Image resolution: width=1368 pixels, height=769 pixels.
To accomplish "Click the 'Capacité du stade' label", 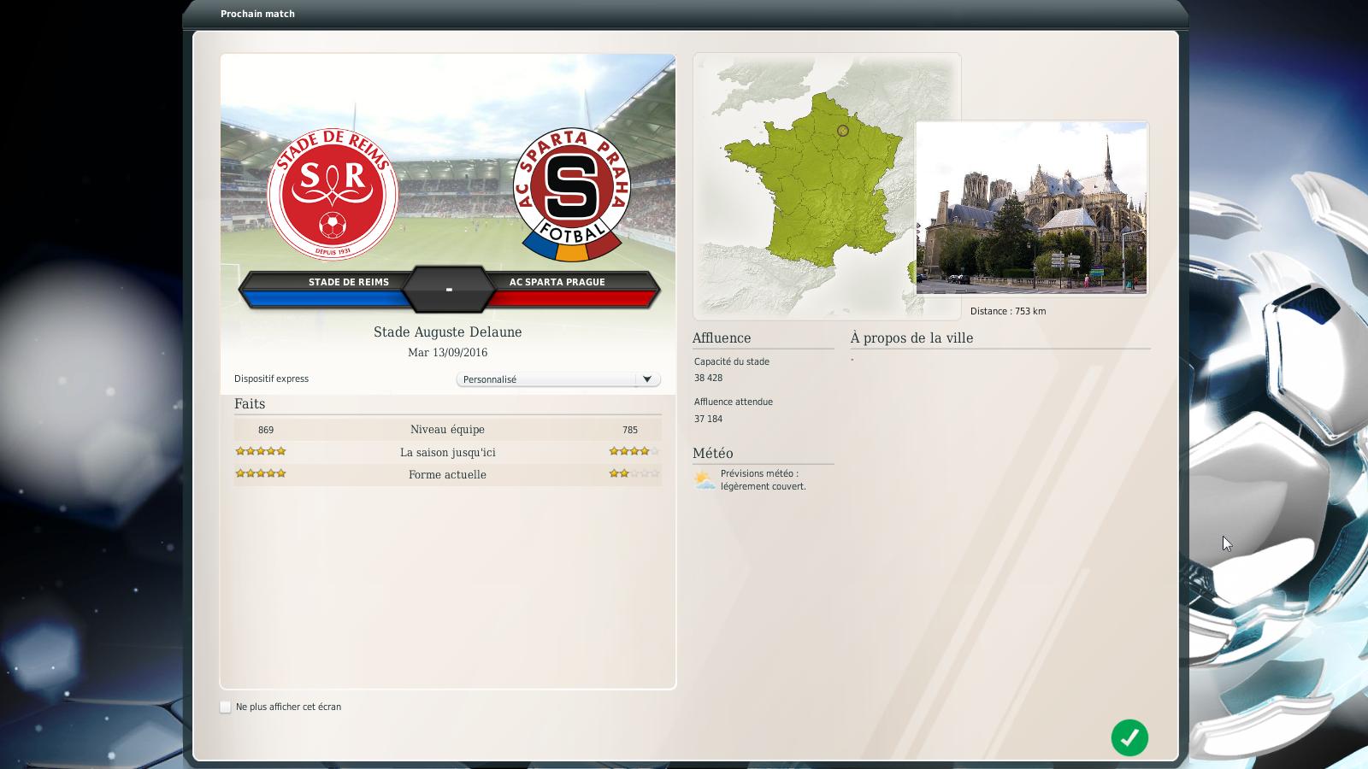I will pyautogui.click(x=732, y=361).
